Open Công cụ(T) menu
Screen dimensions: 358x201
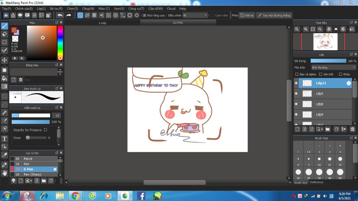click(136, 8)
